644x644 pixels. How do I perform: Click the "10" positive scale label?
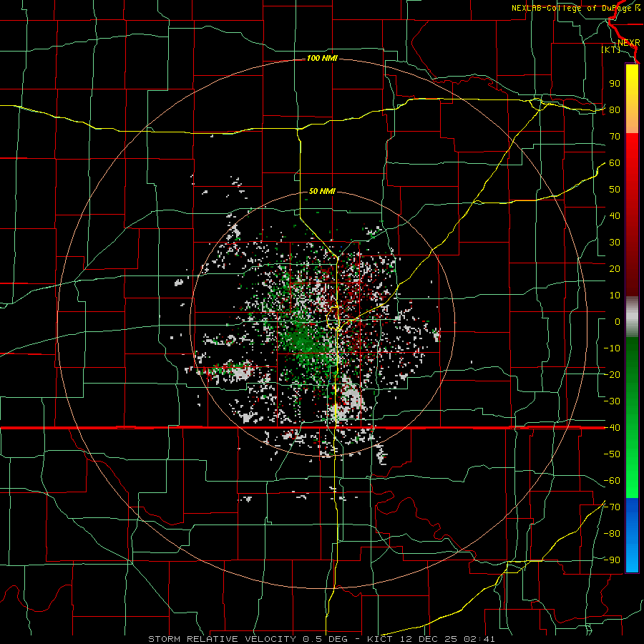(615, 296)
